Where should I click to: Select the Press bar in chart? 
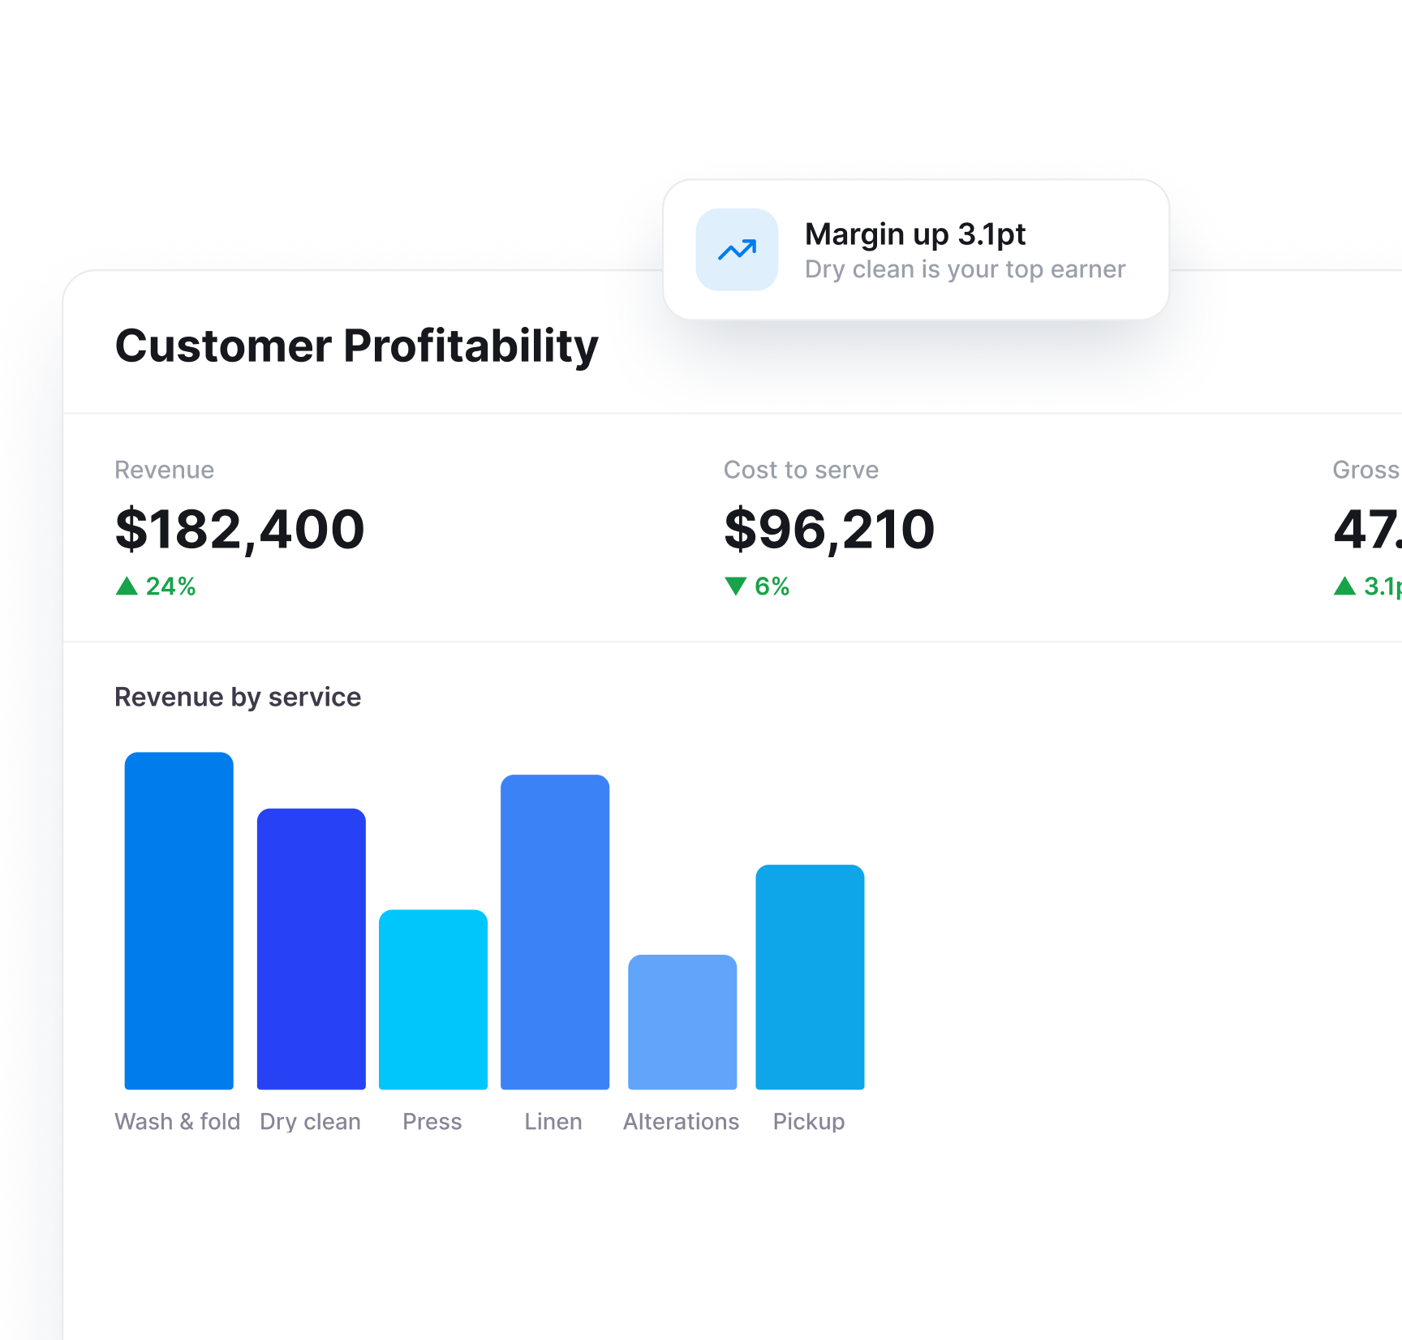[433, 999]
